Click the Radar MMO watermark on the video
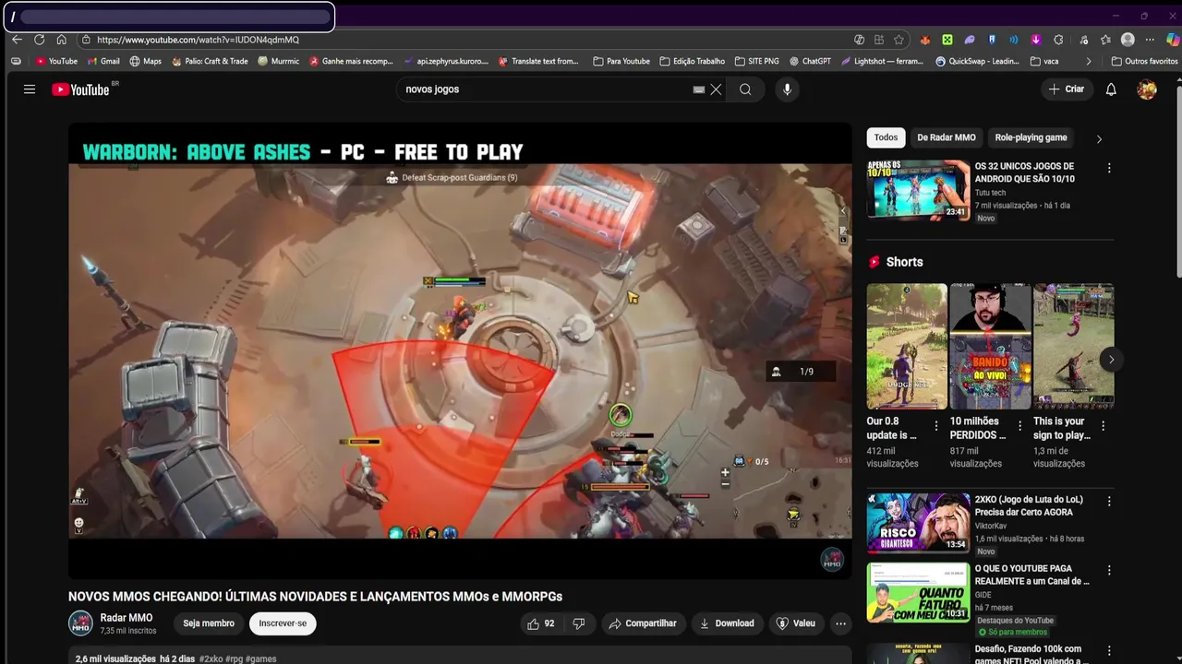The image size is (1182, 664). (x=832, y=559)
